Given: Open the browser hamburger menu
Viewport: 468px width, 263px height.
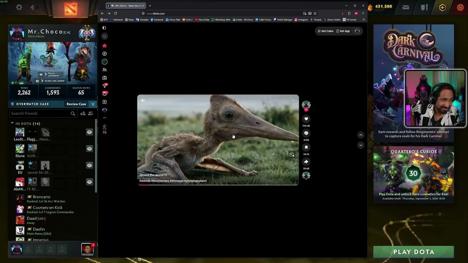Looking at the screenshot, I should [x=363, y=14].
